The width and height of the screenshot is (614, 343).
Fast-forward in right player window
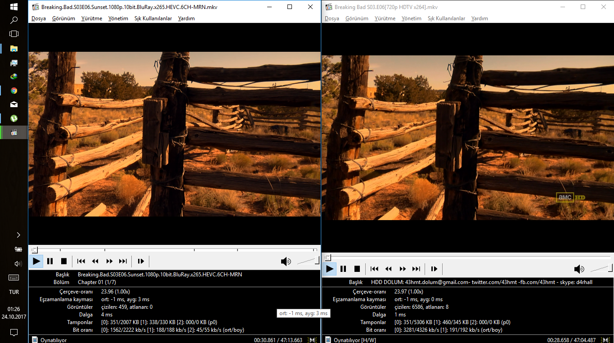(x=403, y=269)
